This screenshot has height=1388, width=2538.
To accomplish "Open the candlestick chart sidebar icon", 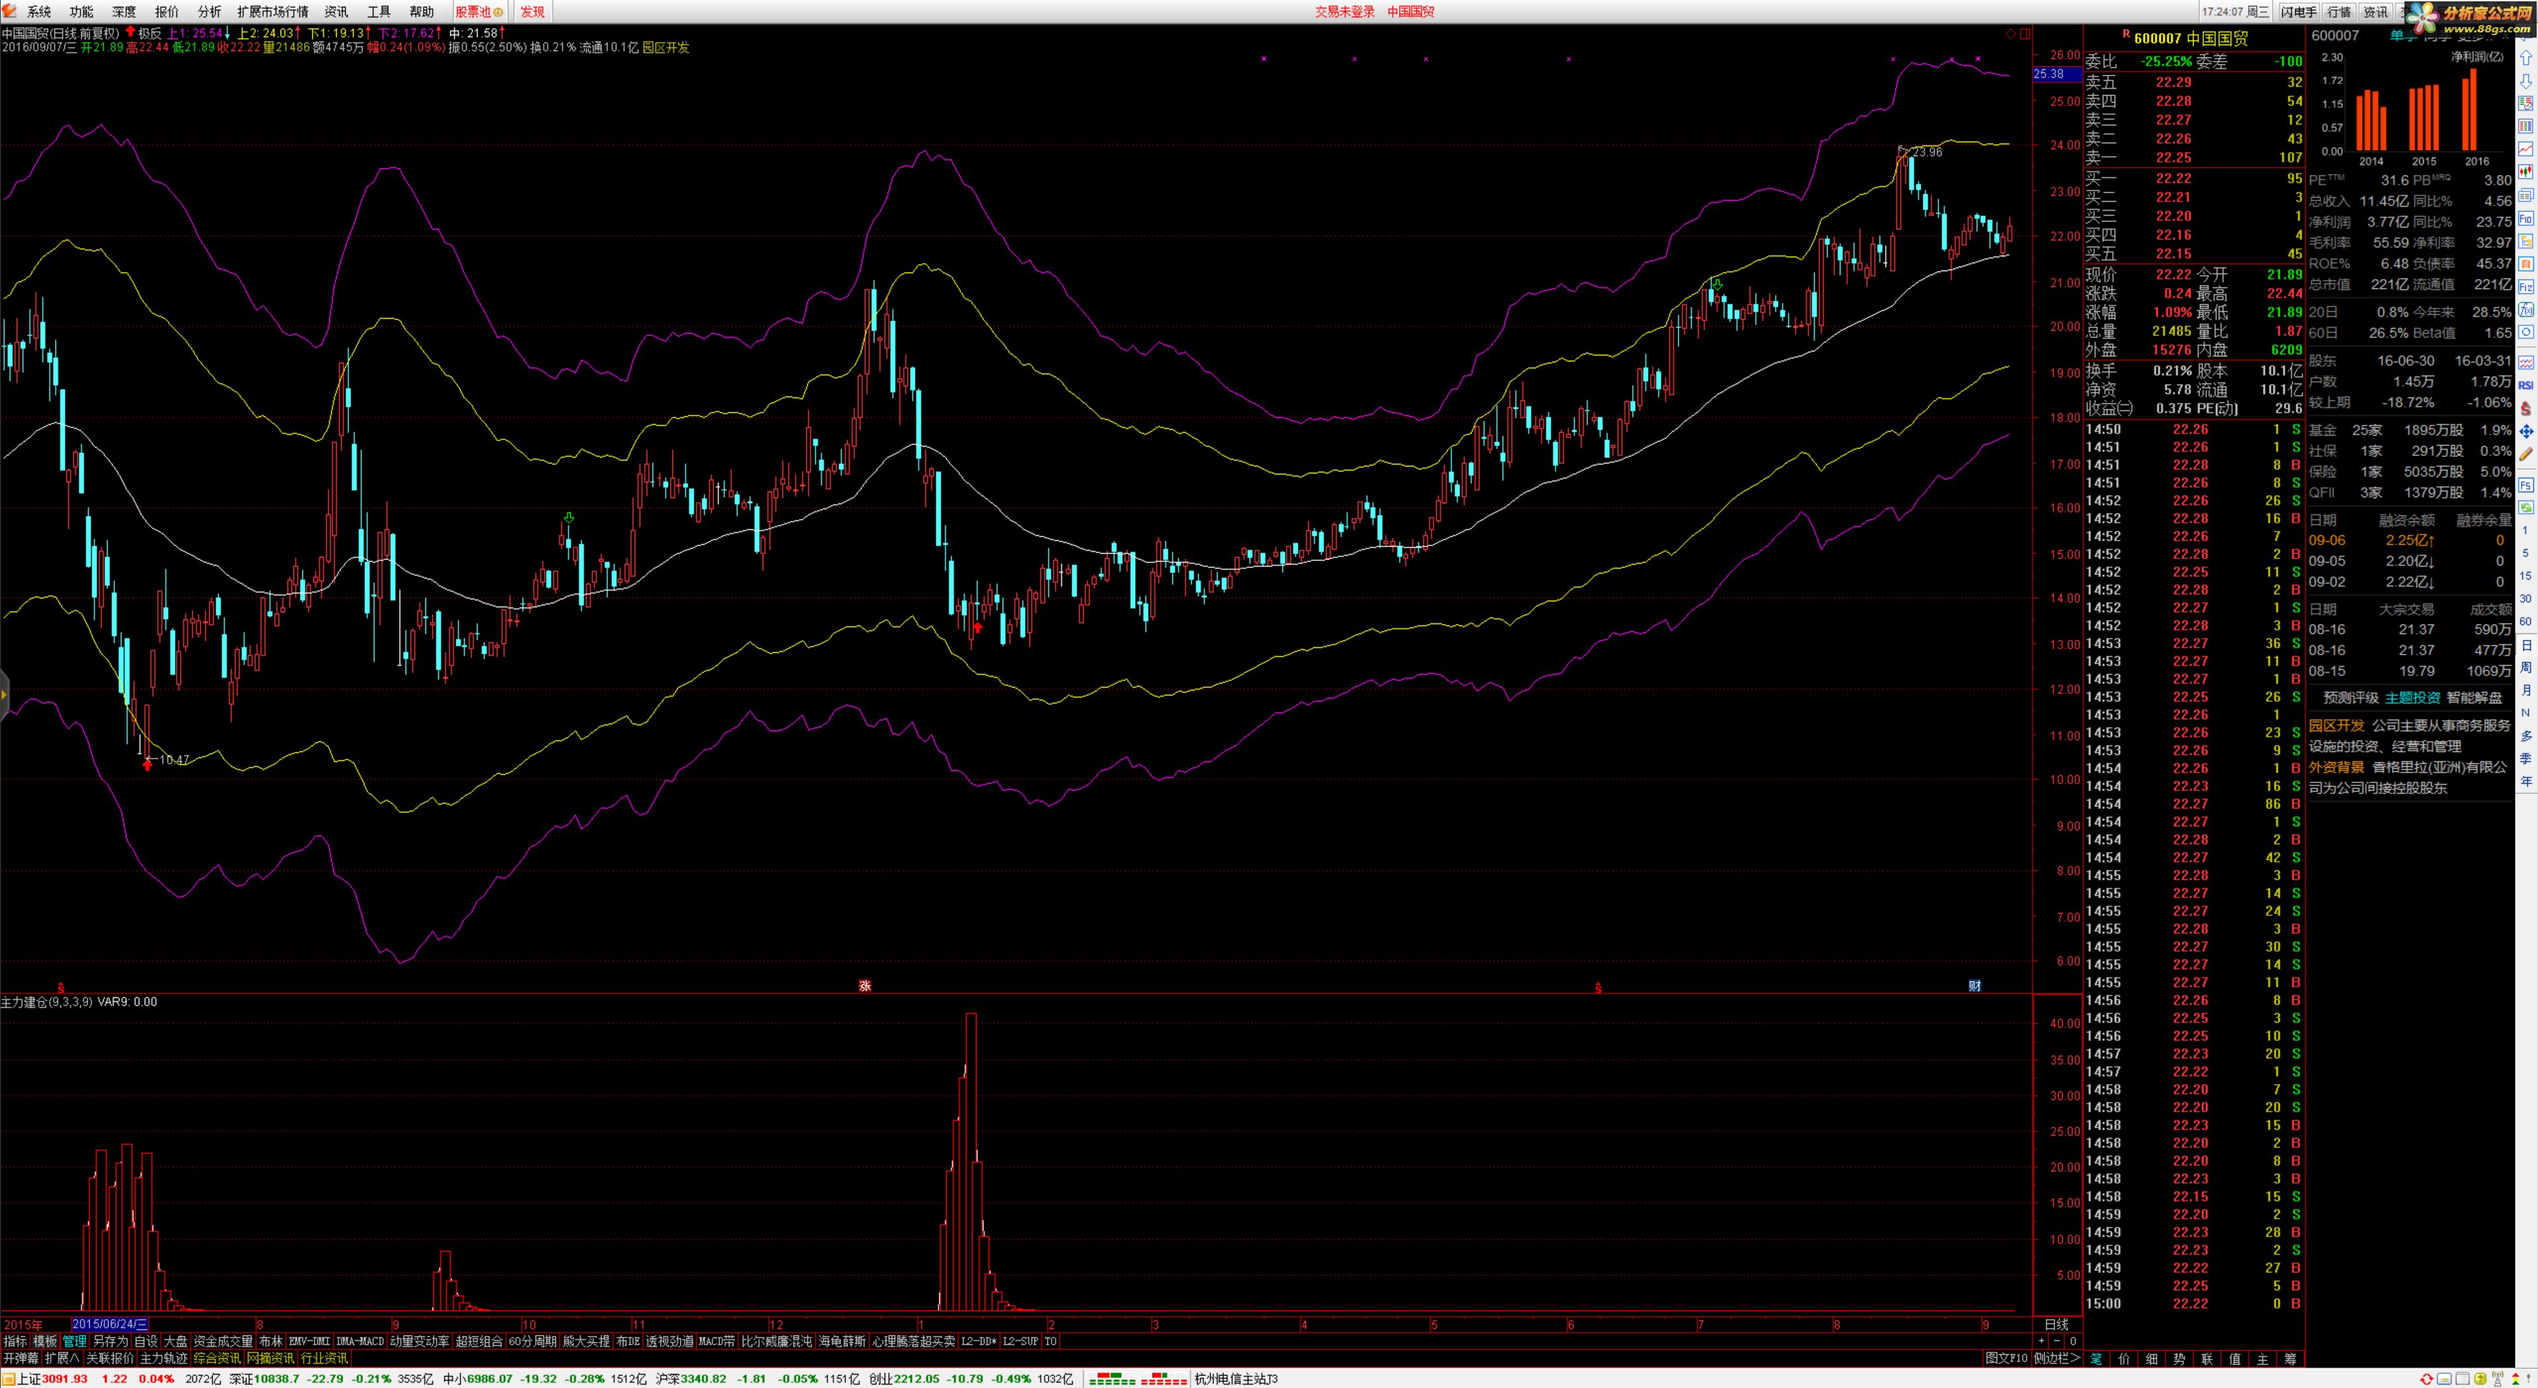I will click(2526, 173).
